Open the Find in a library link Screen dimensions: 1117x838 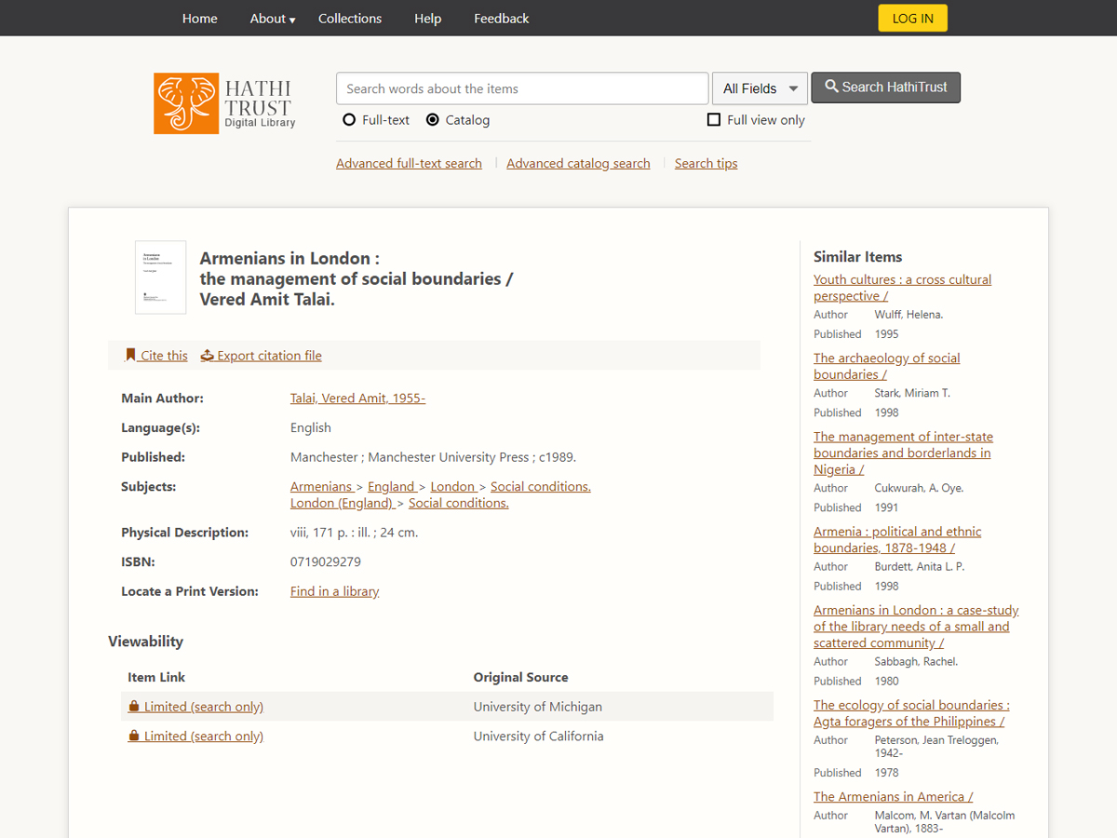[x=334, y=591]
